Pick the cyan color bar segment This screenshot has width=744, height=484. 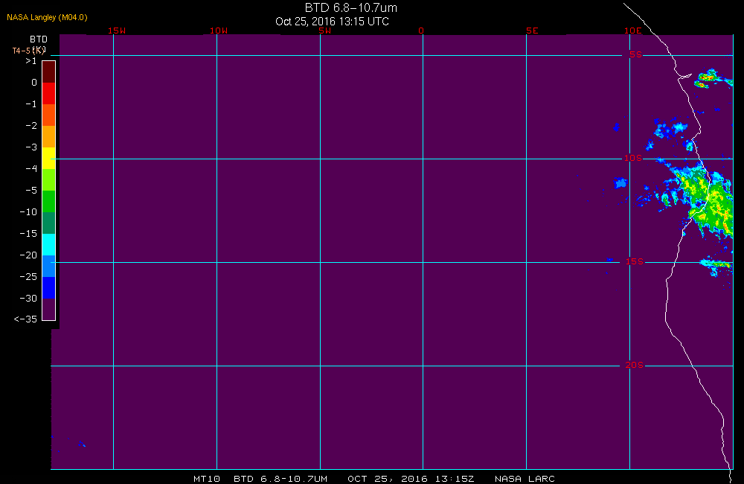pyautogui.click(x=49, y=245)
